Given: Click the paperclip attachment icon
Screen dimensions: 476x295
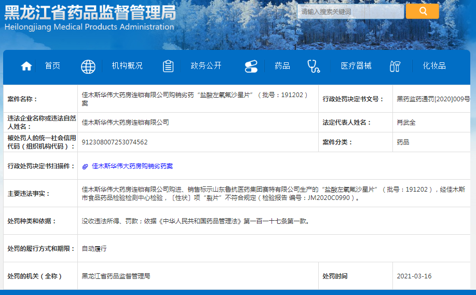Looking at the screenshot, I should [85, 167].
